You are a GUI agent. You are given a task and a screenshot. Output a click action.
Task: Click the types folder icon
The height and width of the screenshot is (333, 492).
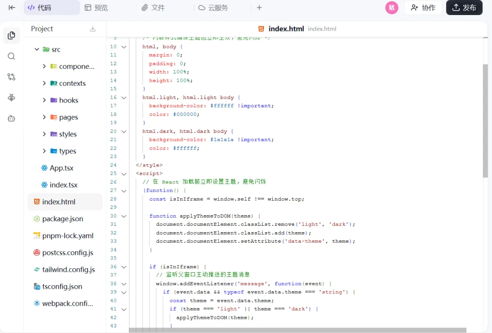point(54,151)
